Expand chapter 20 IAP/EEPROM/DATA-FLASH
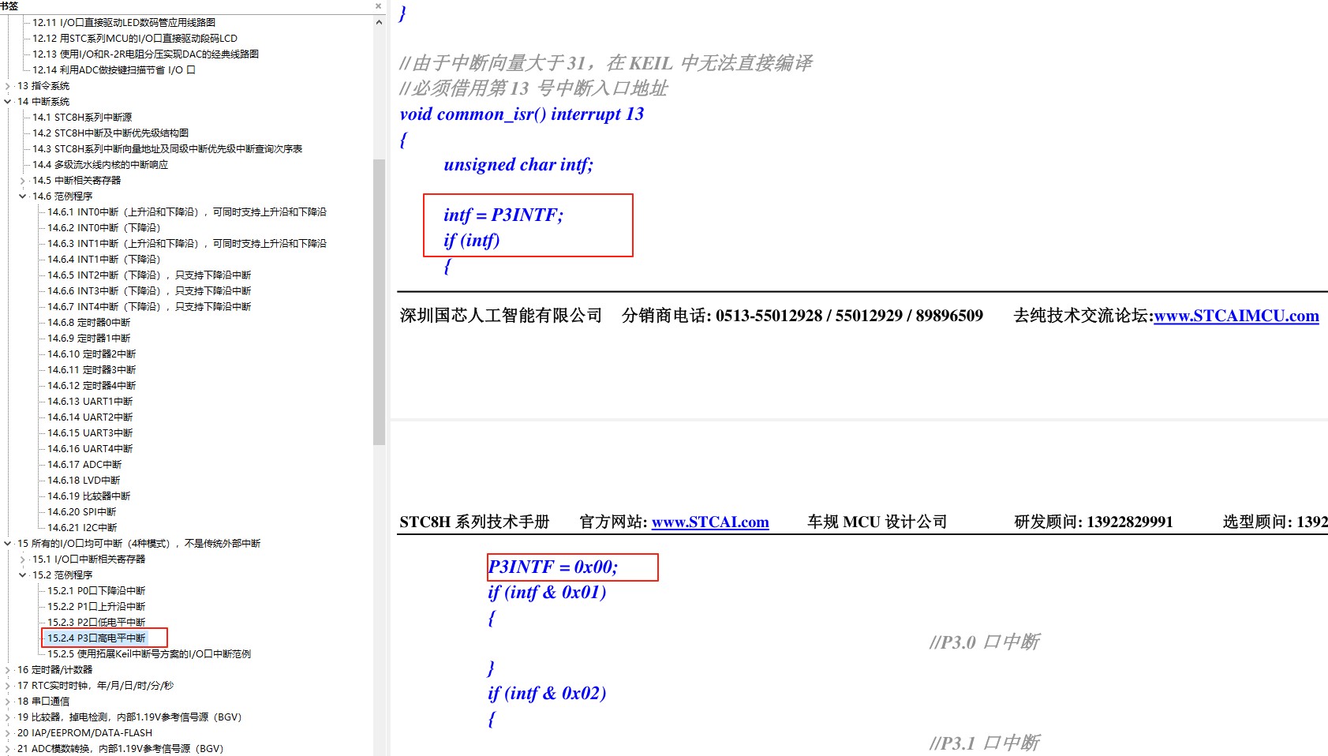This screenshot has width=1328, height=756. pyautogui.click(x=8, y=733)
